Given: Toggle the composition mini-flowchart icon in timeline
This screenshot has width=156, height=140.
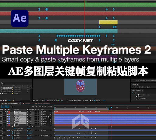Looking at the screenshot, I should tap(33, 107).
